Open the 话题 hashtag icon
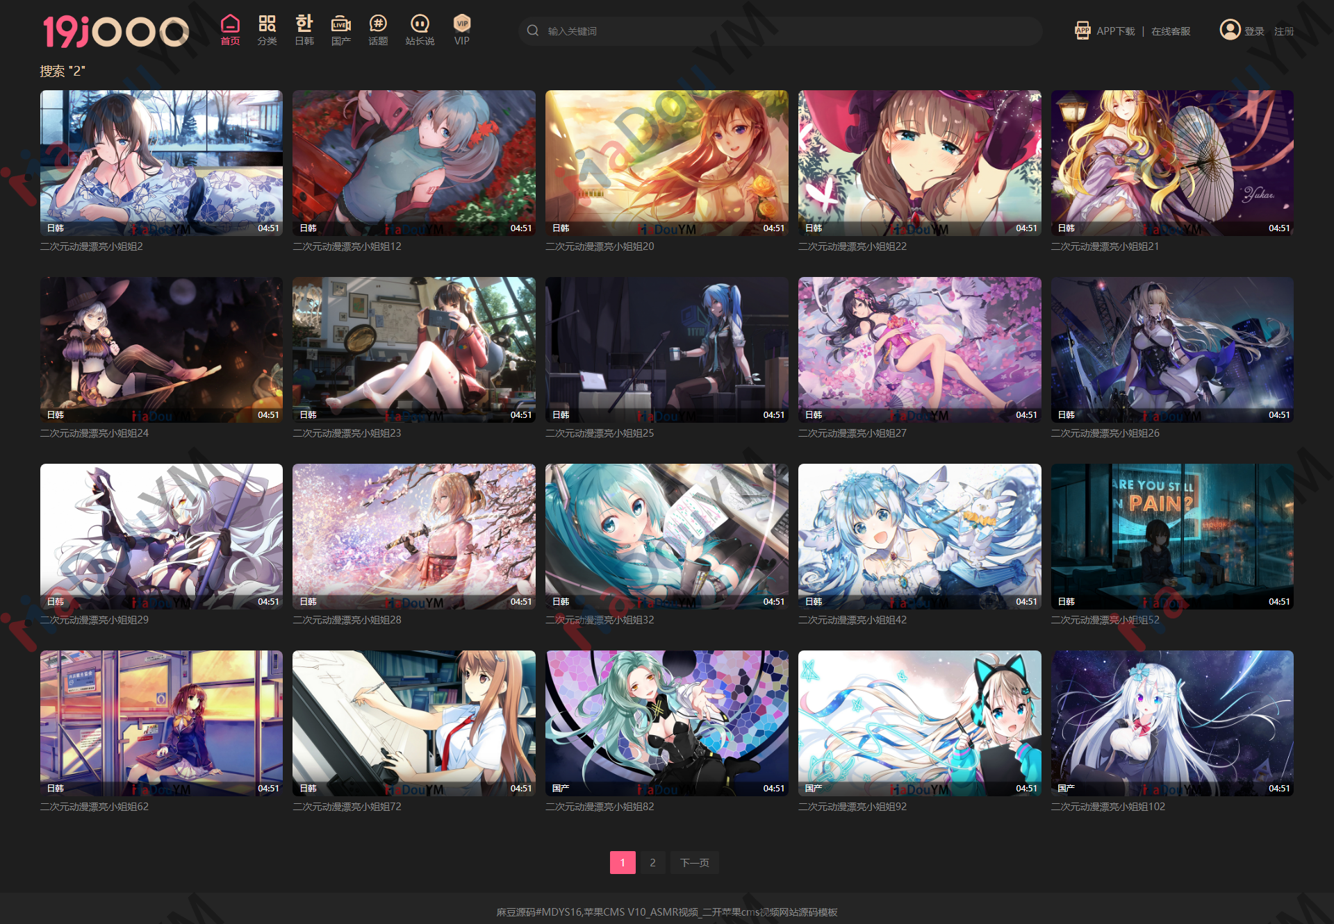 pyautogui.click(x=378, y=24)
